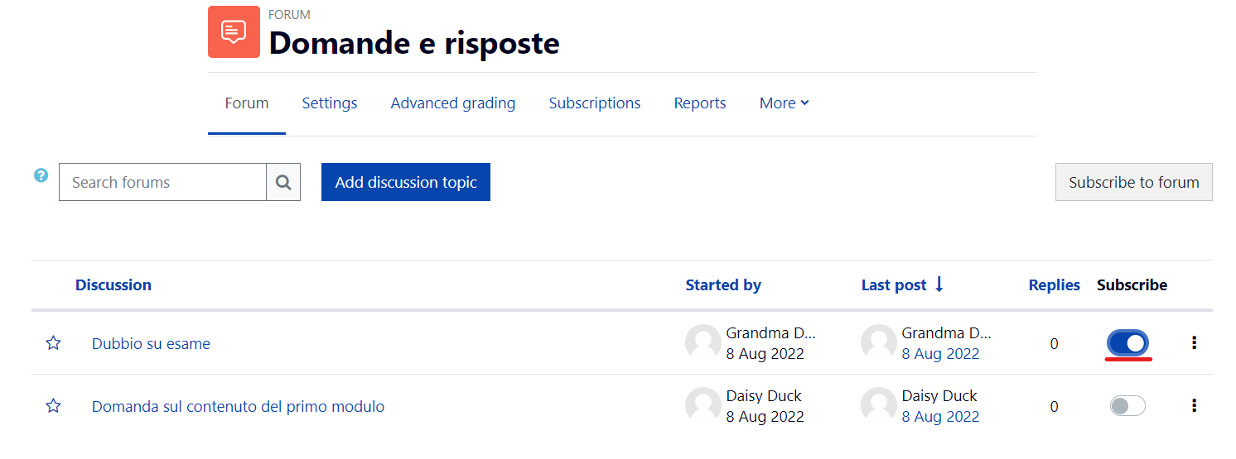Click Subscribe to forum button

coord(1134,182)
